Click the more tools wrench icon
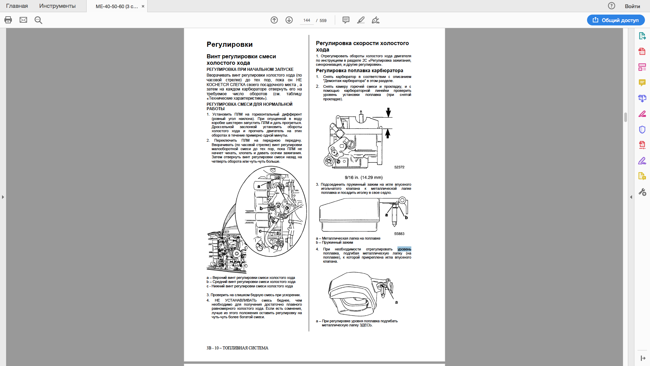The height and width of the screenshot is (366, 650). tap(642, 192)
